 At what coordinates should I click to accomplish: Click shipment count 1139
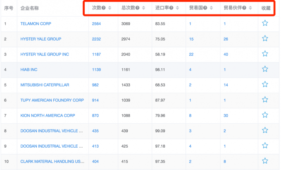[96, 69]
